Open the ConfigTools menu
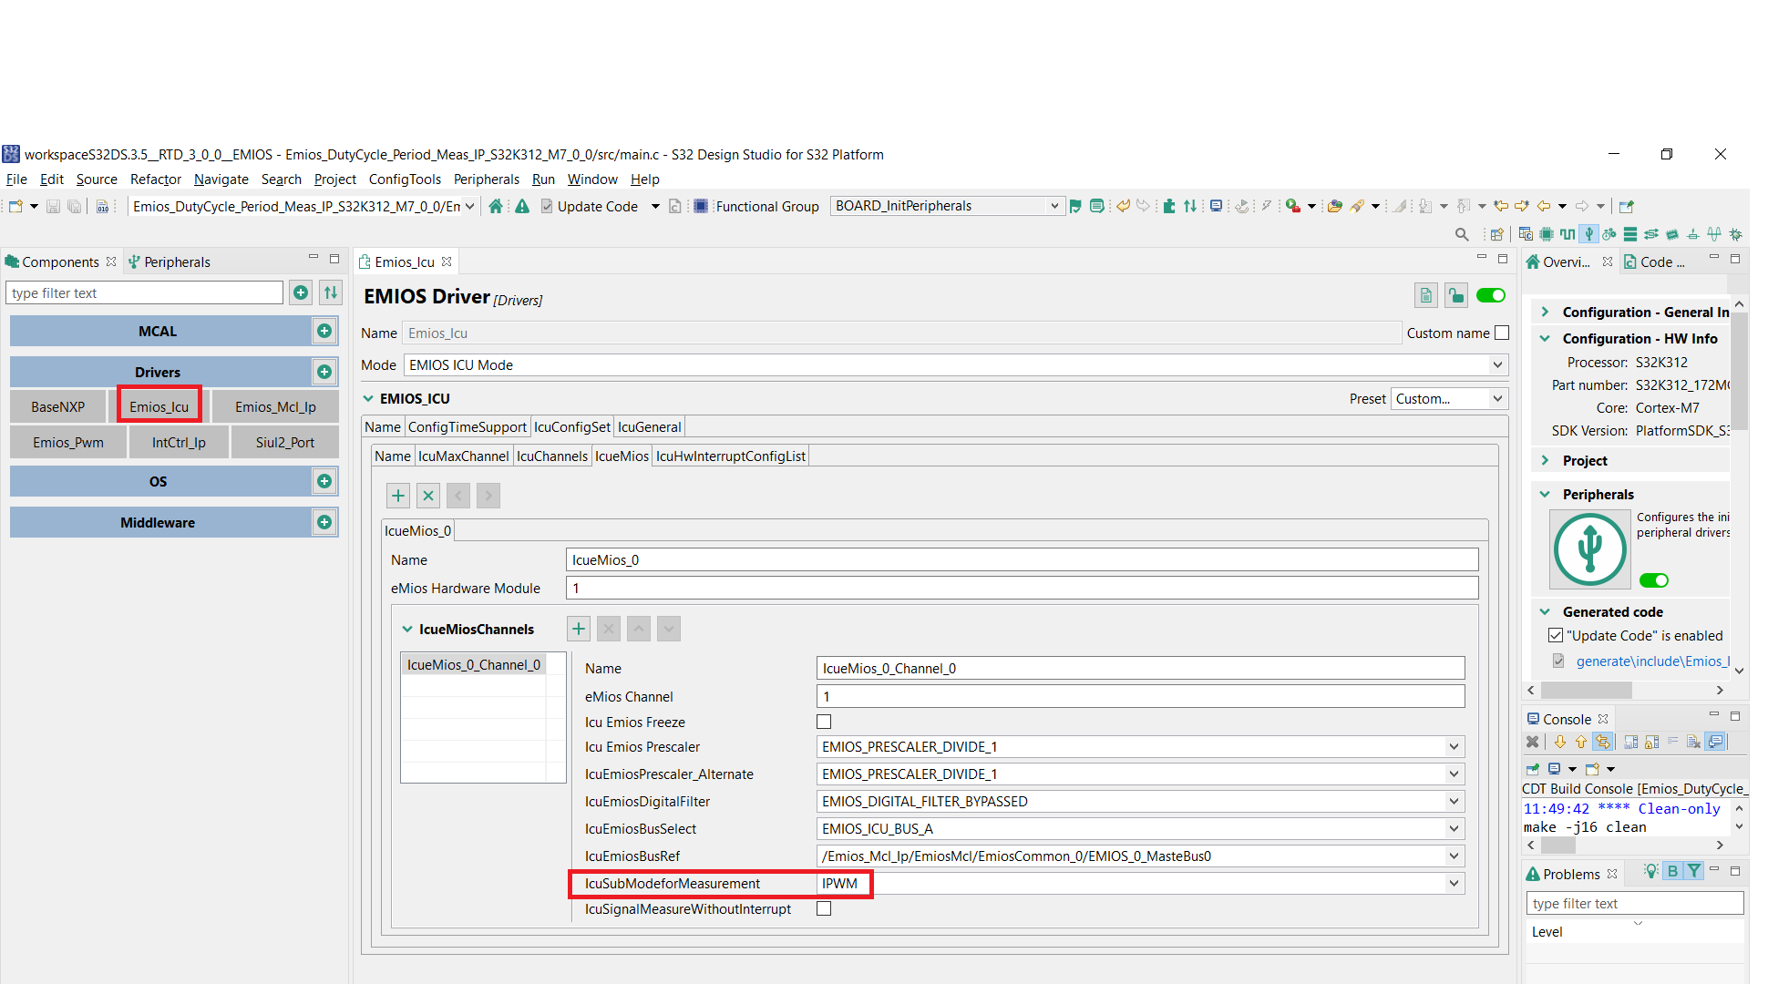This screenshot has width=1768, height=984. tap(405, 179)
